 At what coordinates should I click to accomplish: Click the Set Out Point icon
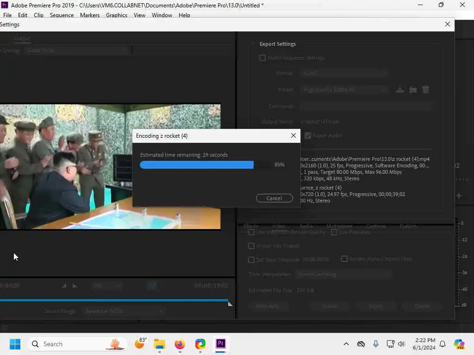coord(75,286)
